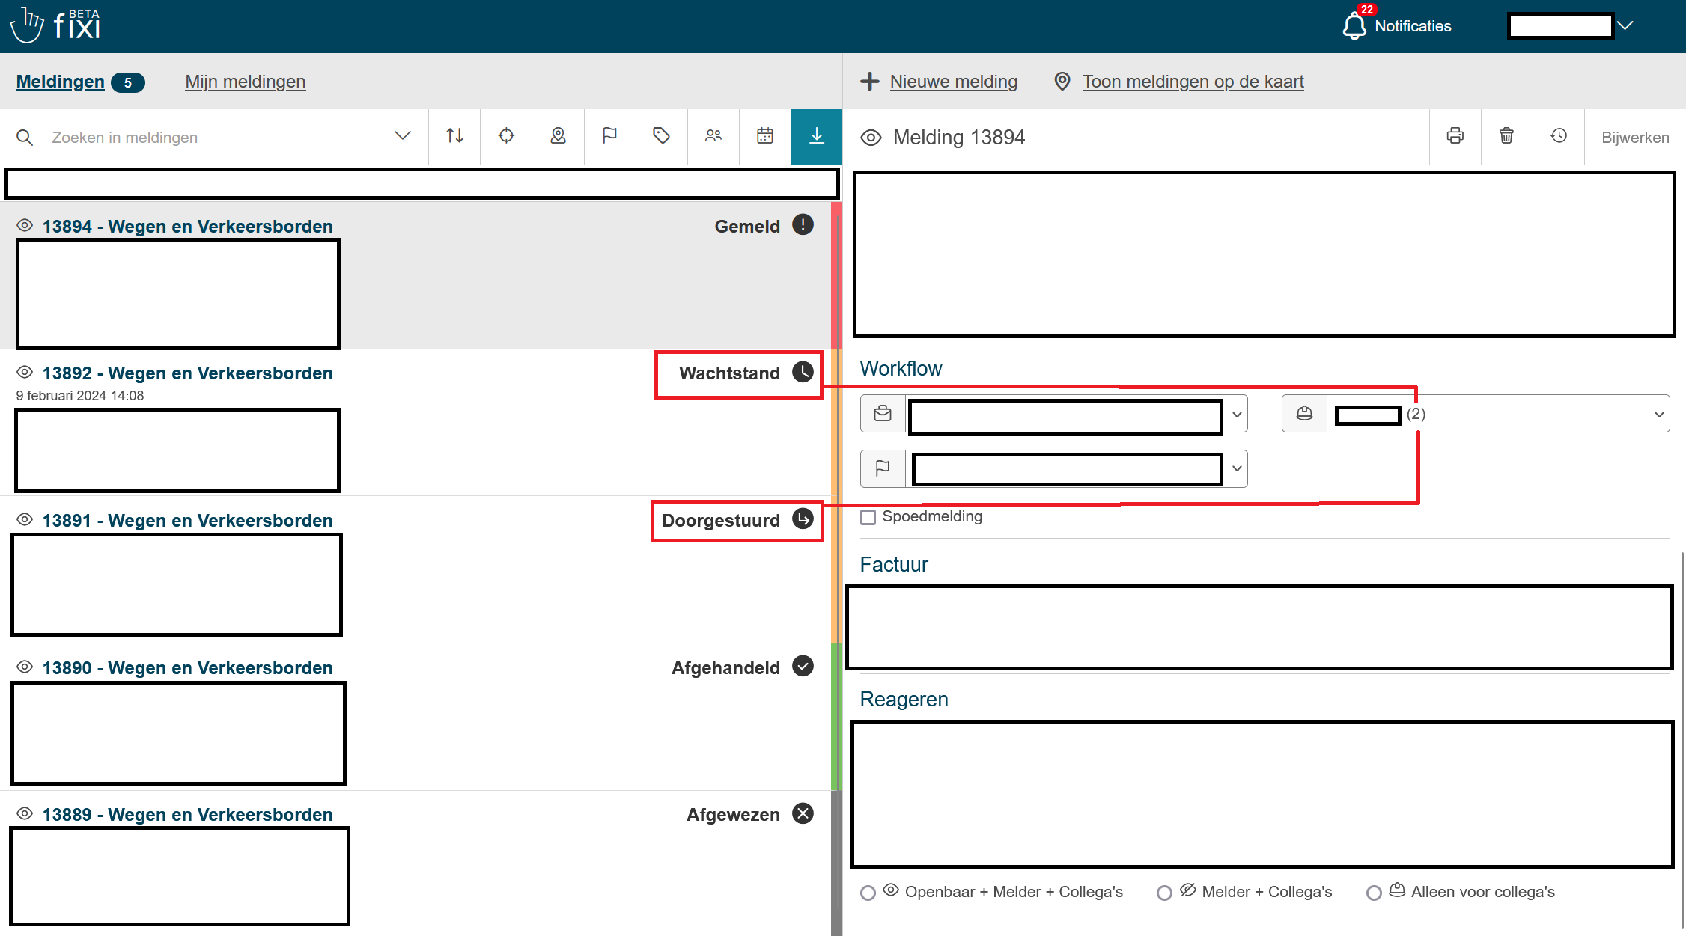Print melding 13894 via the printer icon
The height and width of the screenshot is (936, 1686).
point(1455,137)
